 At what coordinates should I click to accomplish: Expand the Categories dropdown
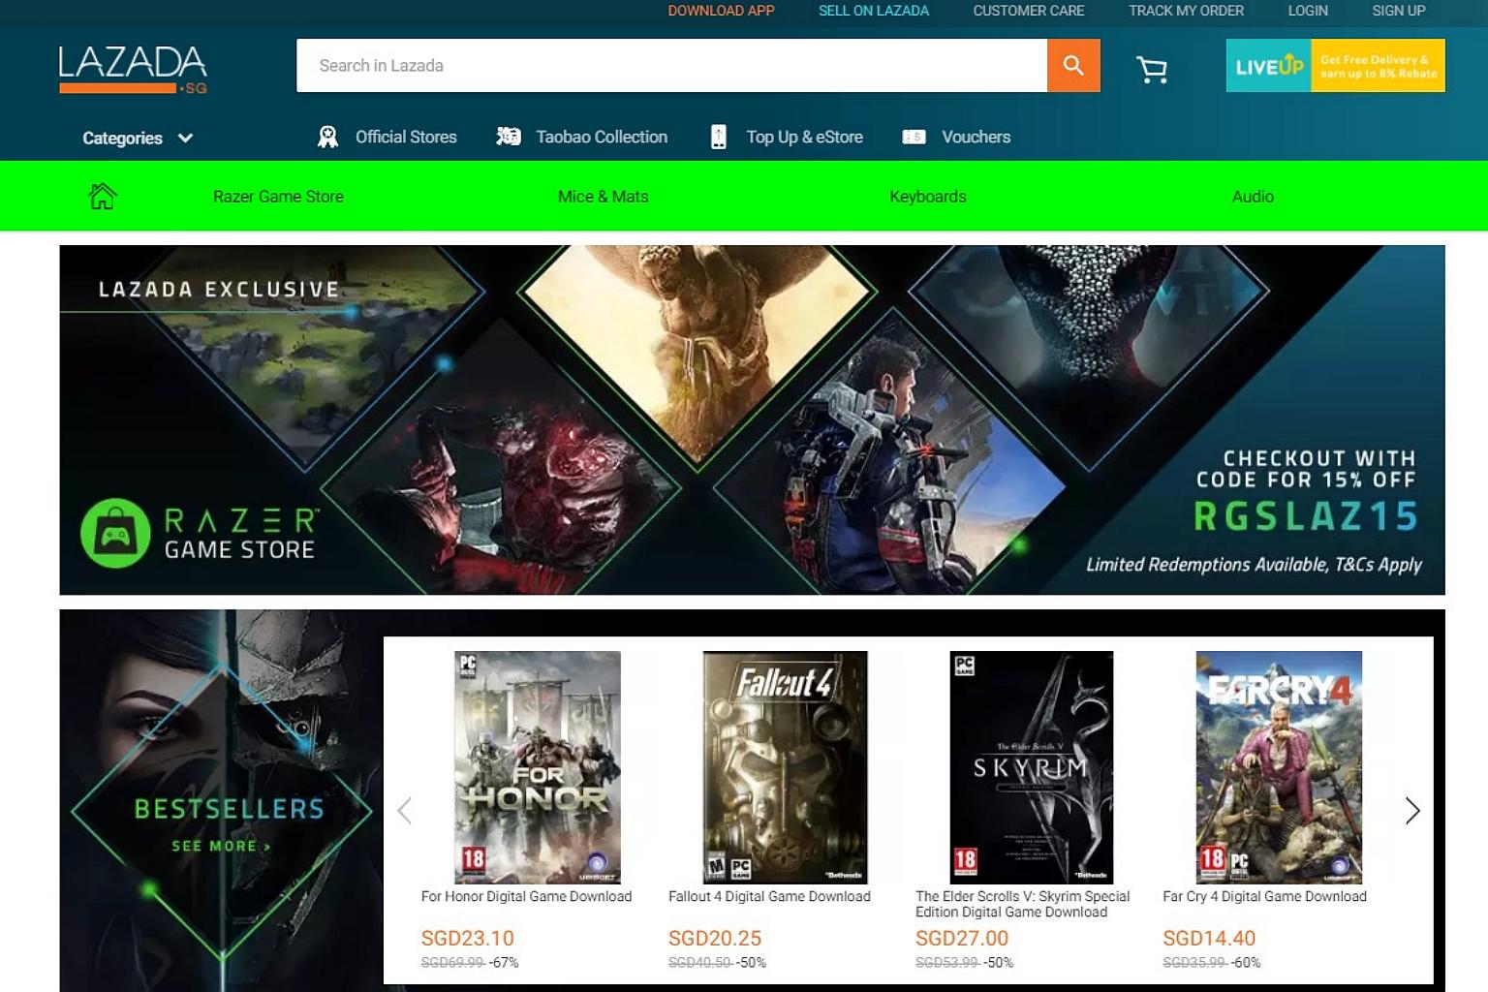(x=138, y=139)
